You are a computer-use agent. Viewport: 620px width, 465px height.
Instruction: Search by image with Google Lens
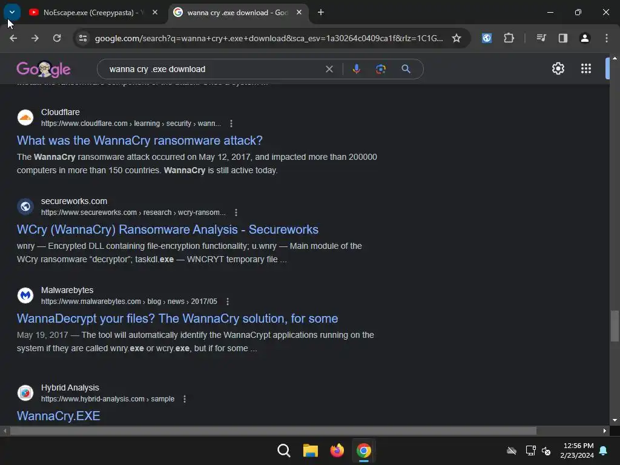pos(381,69)
